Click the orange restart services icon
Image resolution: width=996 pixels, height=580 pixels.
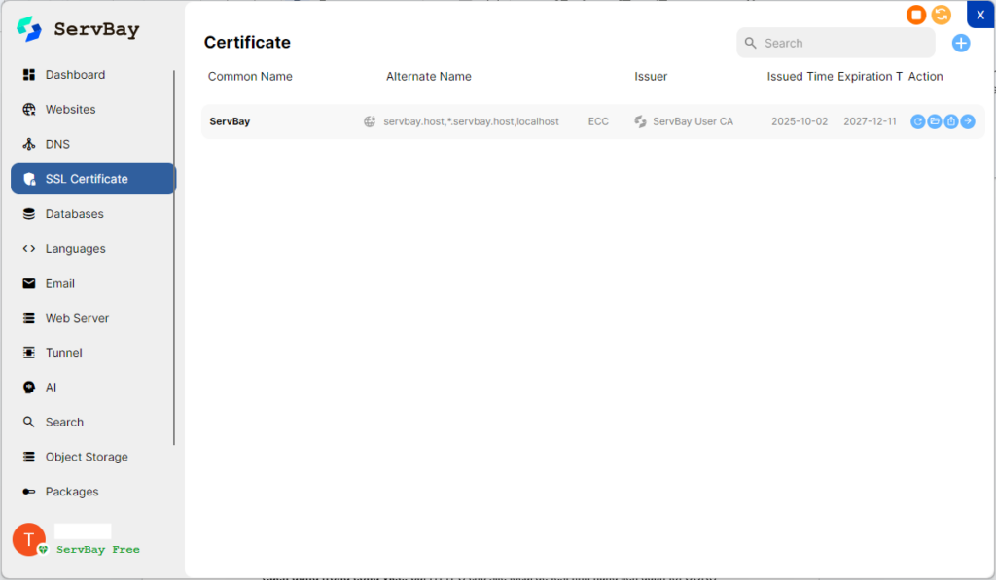tap(941, 15)
